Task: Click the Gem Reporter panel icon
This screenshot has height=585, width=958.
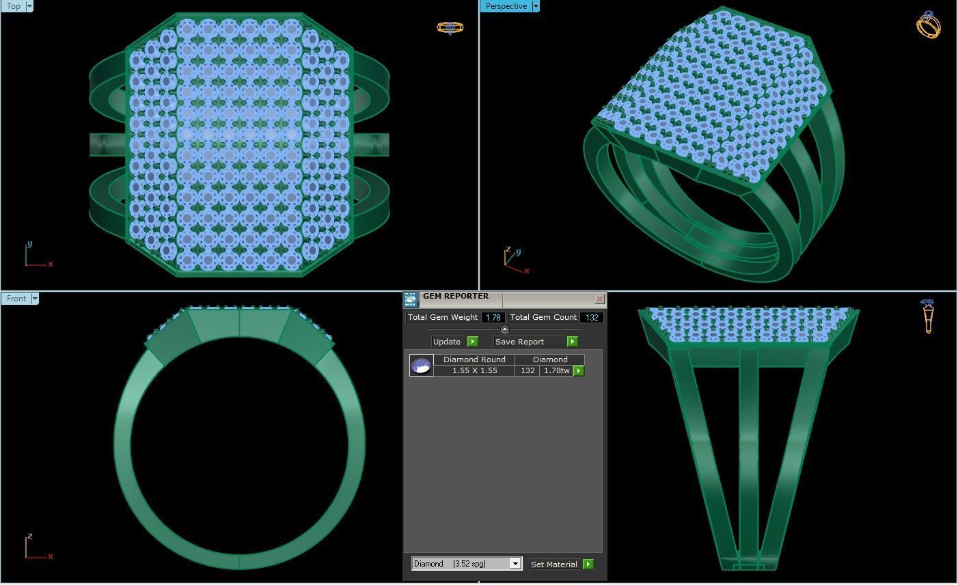Action: coord(411,300)
